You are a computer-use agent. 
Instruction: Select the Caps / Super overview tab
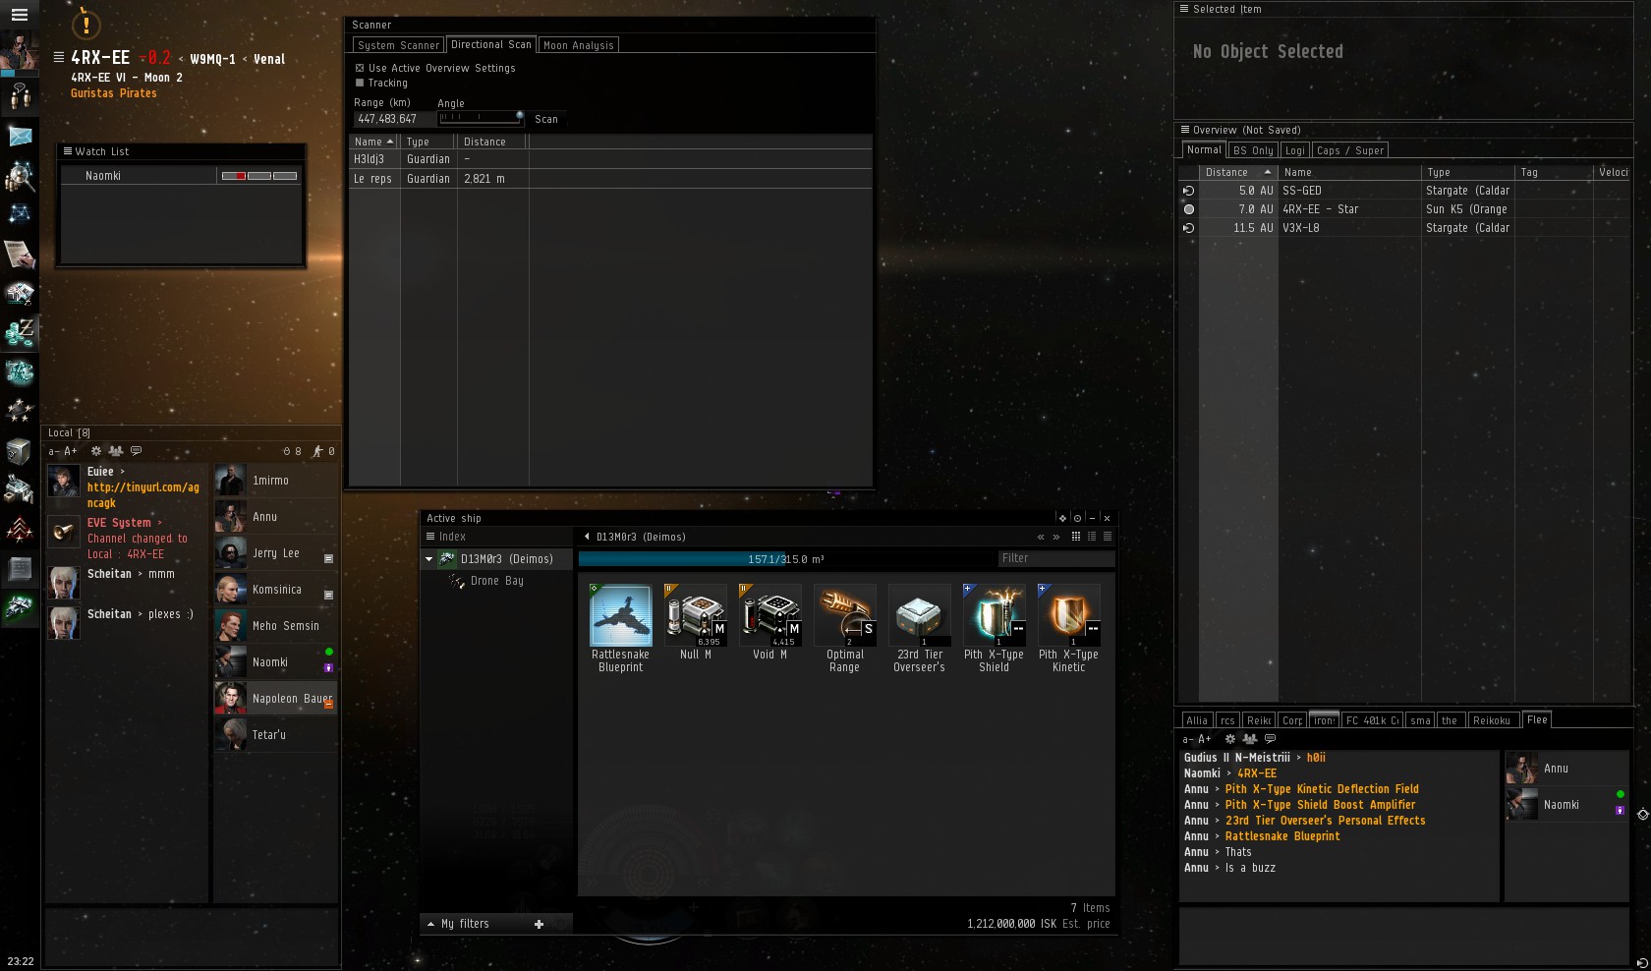tap(1349, 150)
